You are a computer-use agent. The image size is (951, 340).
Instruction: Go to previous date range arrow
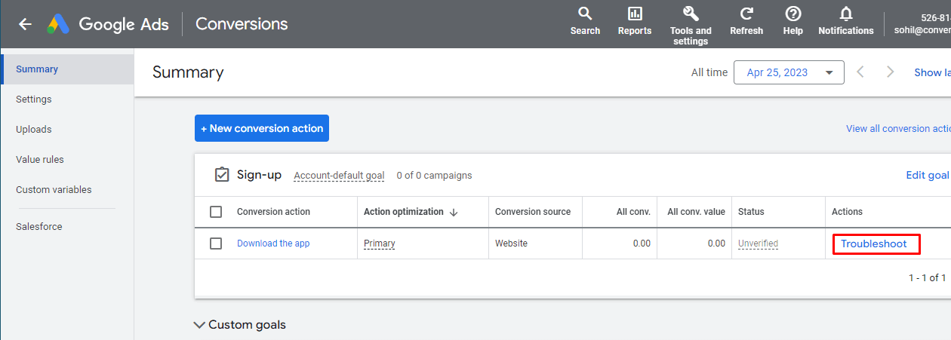click(860, 72)
